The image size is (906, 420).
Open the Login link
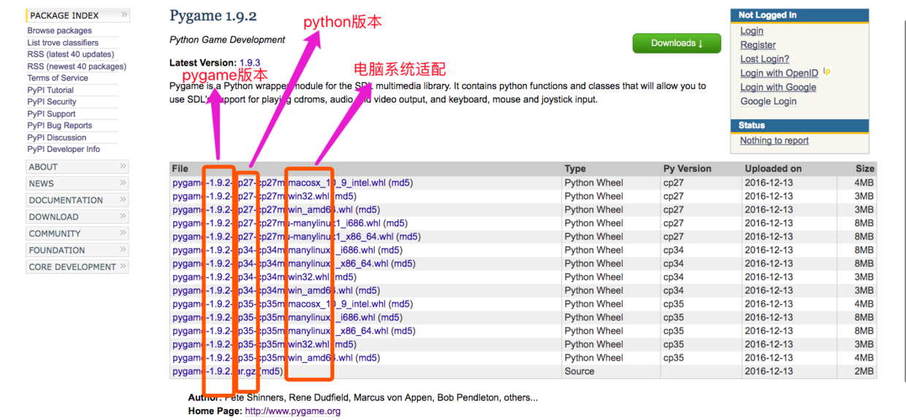click(x=752, y=31)
